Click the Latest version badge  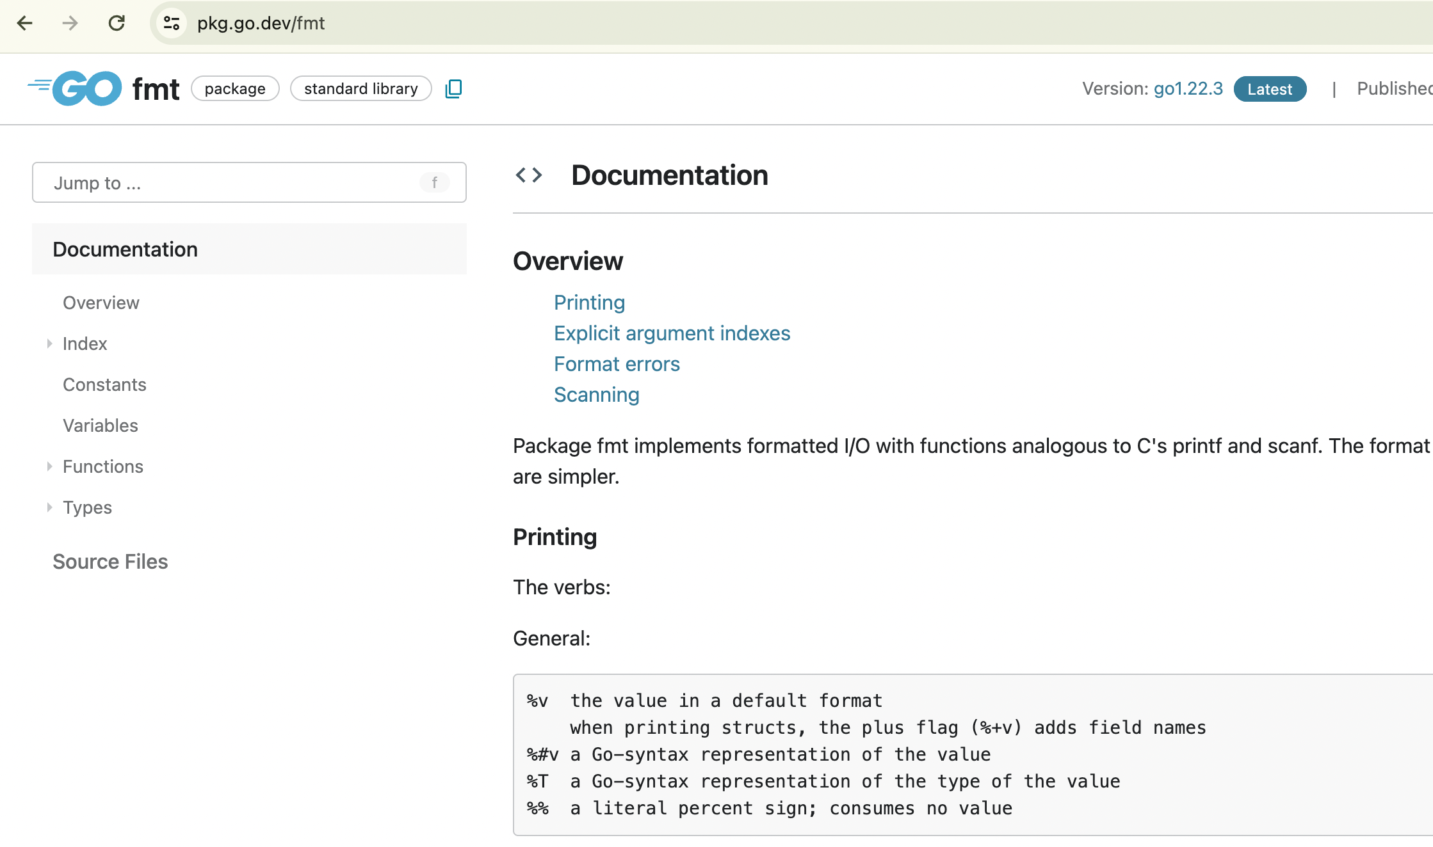(1269, 90)
